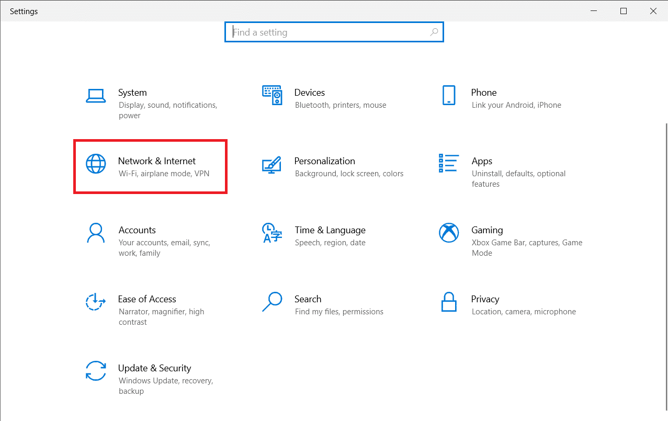Open the System settings icon
The height and width of the screenshot is (421, 668).
tap(96, 96)
